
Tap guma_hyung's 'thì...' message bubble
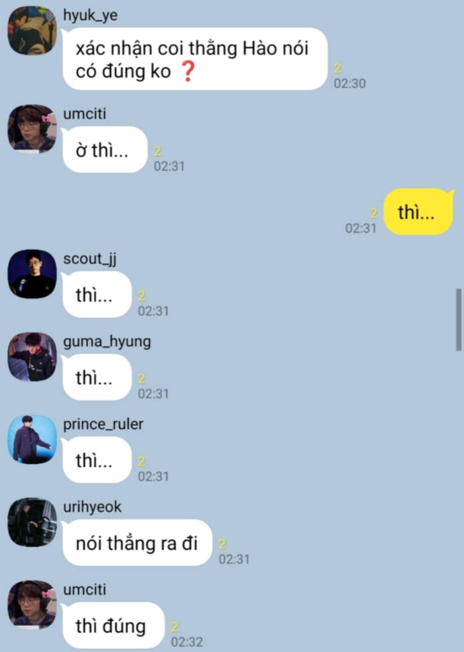point(96,377)
